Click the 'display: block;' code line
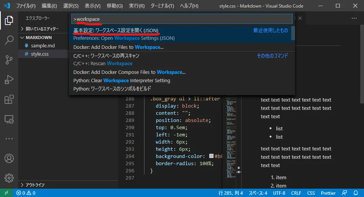The image size is (364, 197). [x=177, y=106]
